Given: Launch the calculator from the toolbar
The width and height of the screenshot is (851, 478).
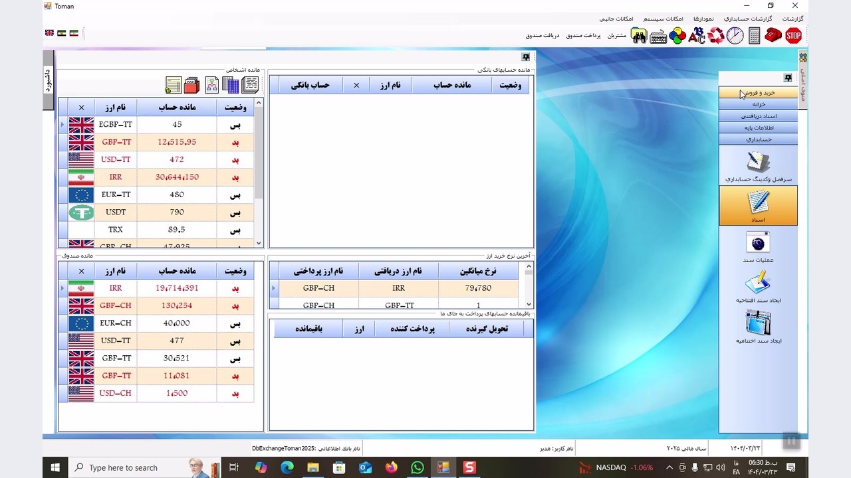Looking at the screenshot, I should coord(754,36).
